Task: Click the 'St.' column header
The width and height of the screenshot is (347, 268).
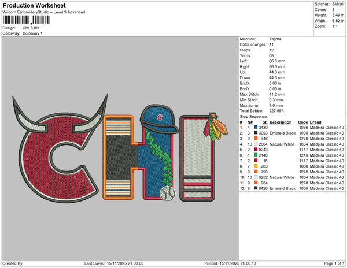Action: pyautogui.click(x=265, y=122)
